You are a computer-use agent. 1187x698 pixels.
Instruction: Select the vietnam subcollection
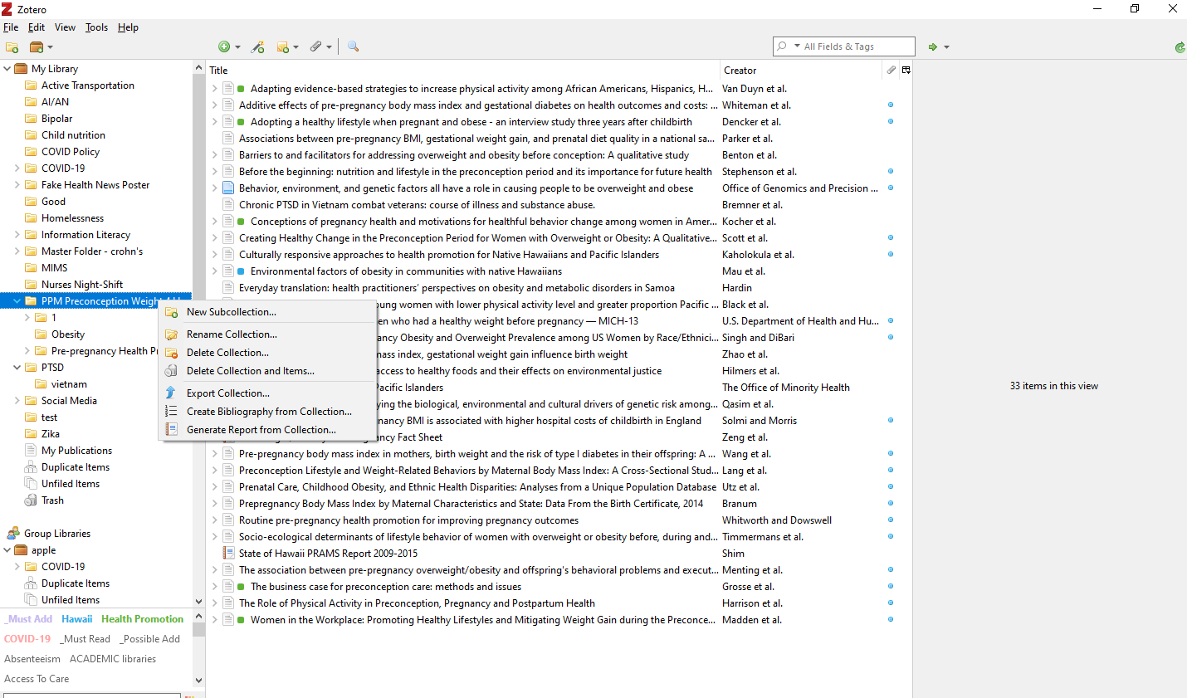pyautogui.click(x=69, y=384)
